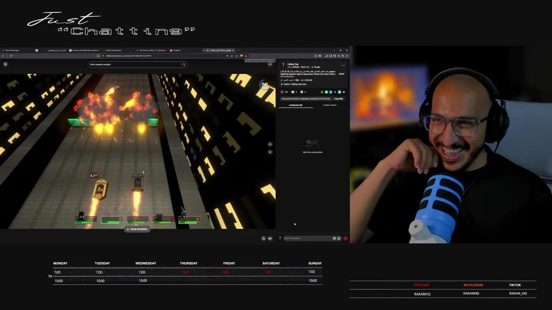Click the bookmark icon in address bar
Image resolution: width=552 pixels, height=310 pixels.
click(98, 56)
